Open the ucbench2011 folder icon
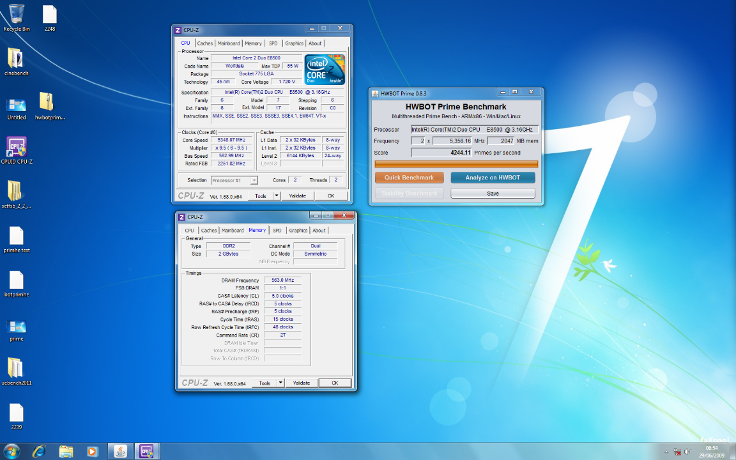Image resolution: width=736 pixels, height=460 pixels. click(x=17, y=371)
